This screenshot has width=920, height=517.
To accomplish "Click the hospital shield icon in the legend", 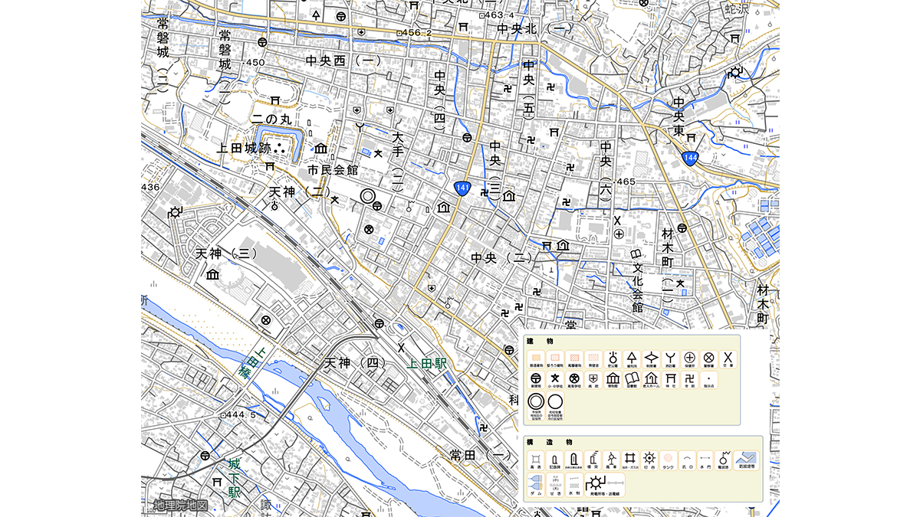I will (593, 378).
